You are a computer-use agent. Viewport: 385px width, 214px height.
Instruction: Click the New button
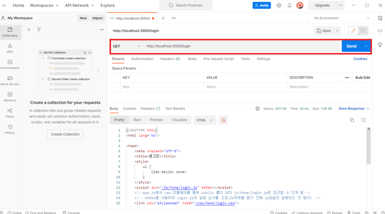[83, 18]
